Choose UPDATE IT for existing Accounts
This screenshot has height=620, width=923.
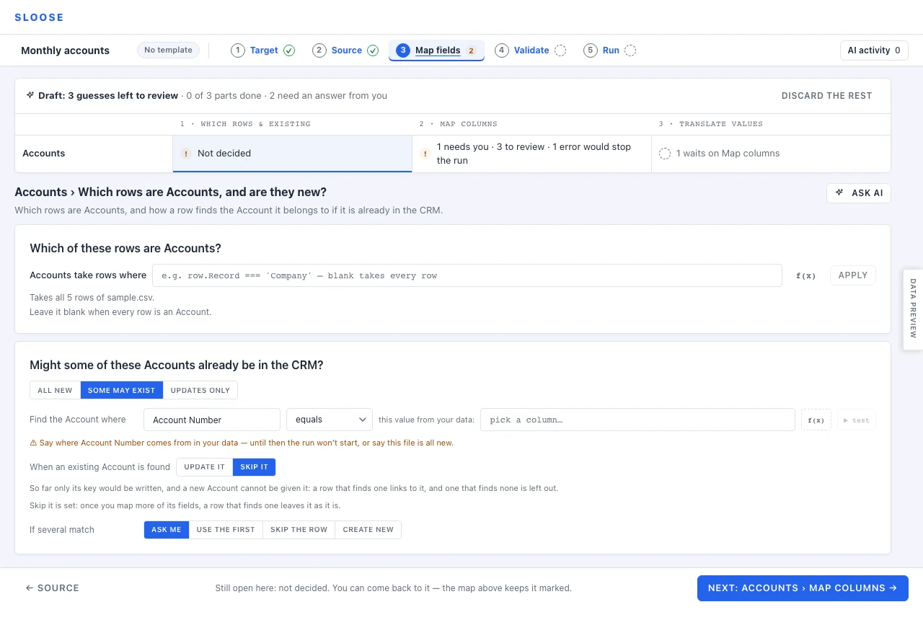click(x=205, y=467)
